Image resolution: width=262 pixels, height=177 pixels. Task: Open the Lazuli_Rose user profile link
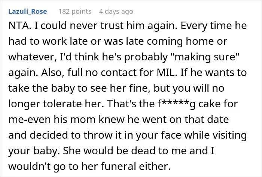click(x=28, y=12)
